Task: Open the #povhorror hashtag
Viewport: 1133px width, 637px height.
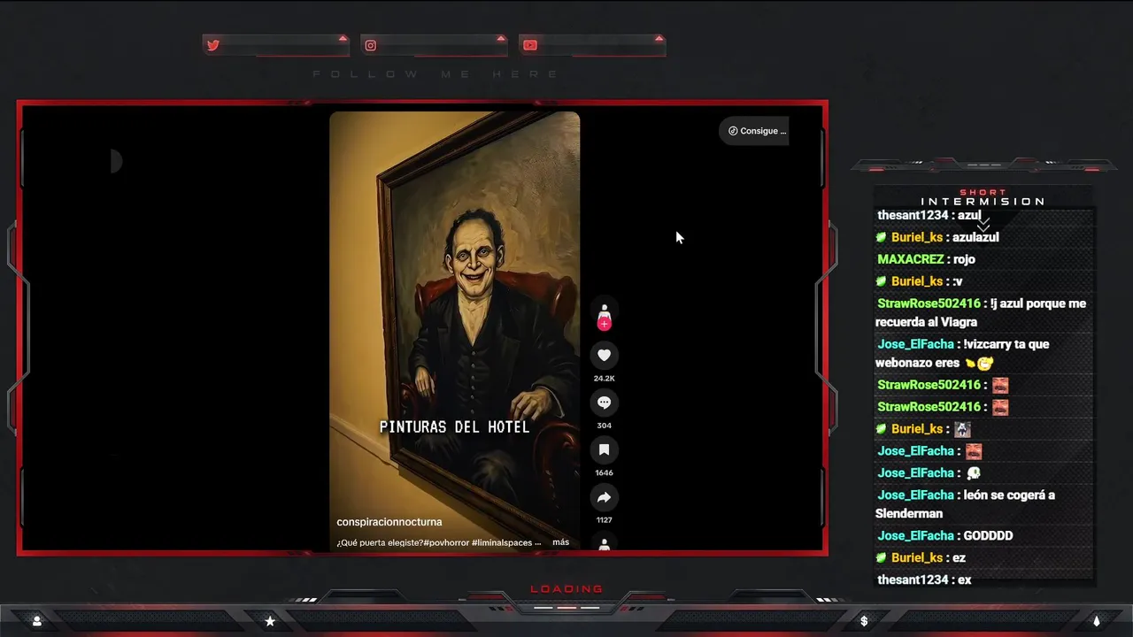Action: pyautogui.click(x=446, y=542)
